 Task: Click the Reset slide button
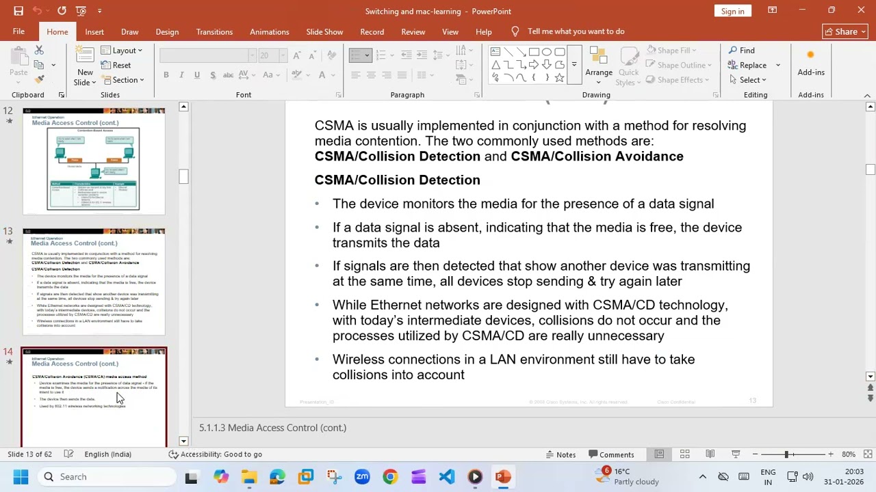116,66
